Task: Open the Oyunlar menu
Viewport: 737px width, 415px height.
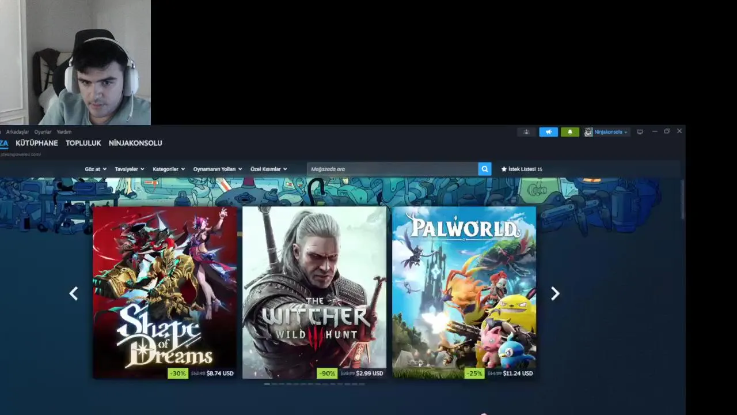Action: coord(43,132)
